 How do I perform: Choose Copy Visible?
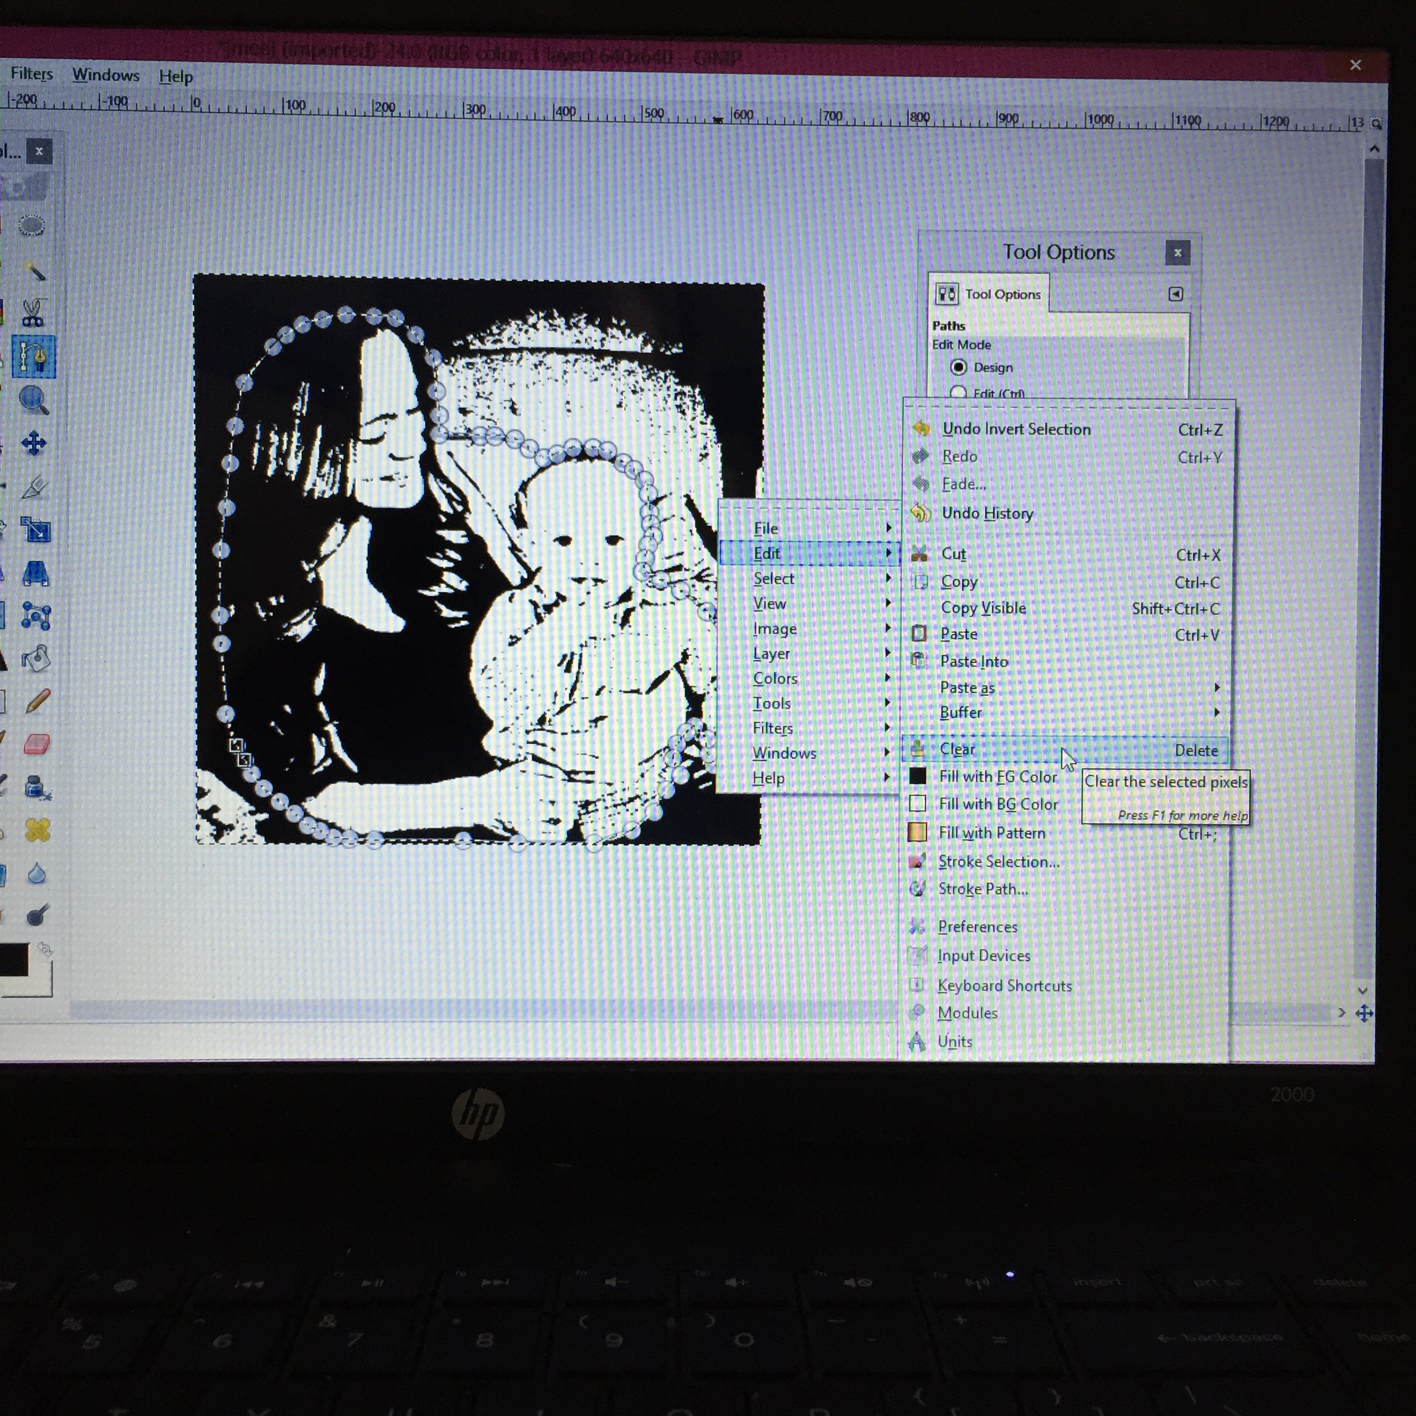pos(1067,607)
